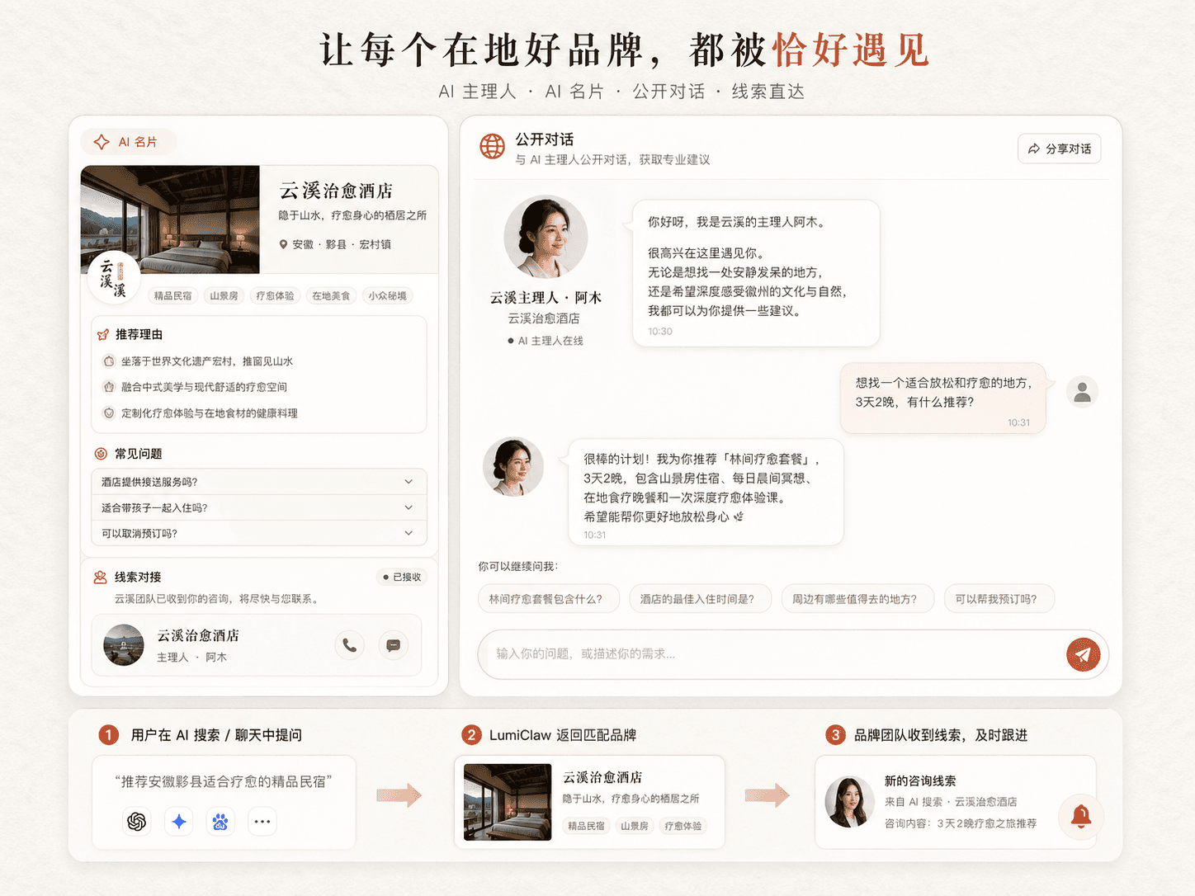
Task: Click the 推荐安徽黟县适合疗愈的精品民宿 query text
Action: coord(223,781)
